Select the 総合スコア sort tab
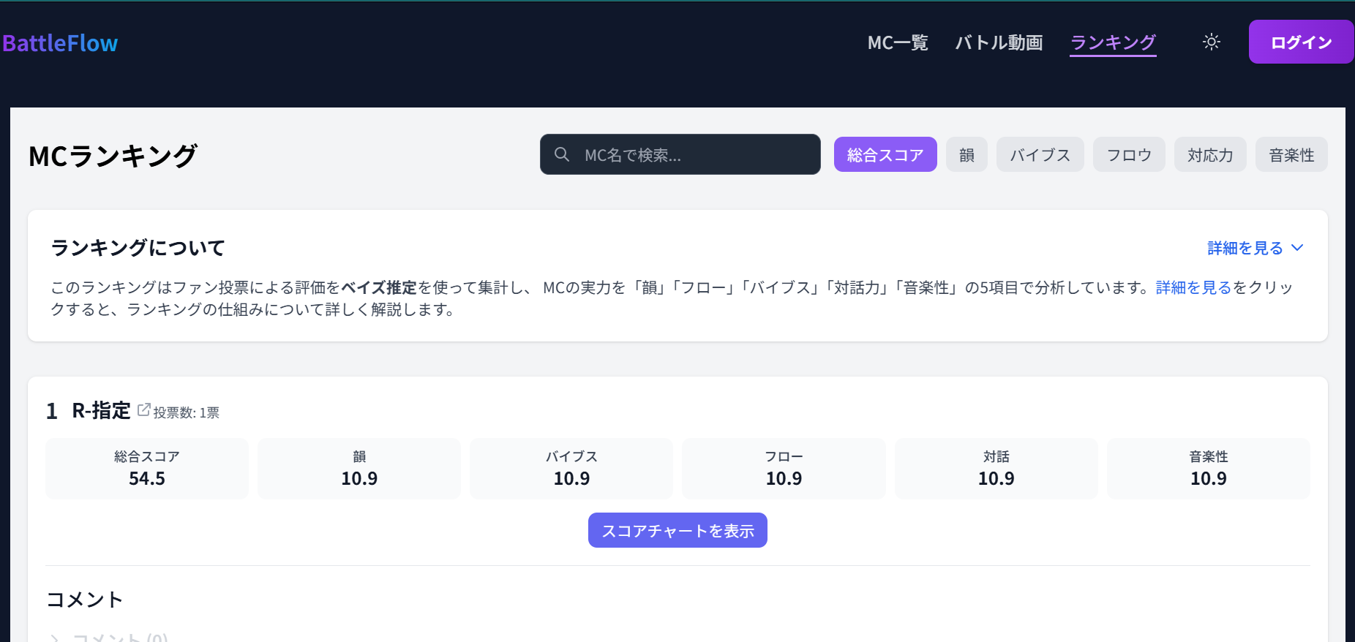Viewport: 1355px width, 642px height. (x=885, y=154)
